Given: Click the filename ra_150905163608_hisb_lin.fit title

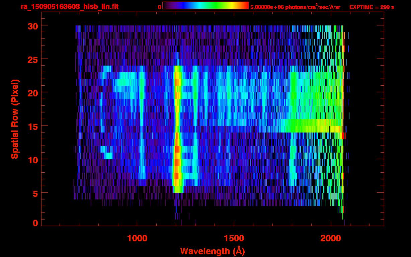Looking at the screenshot, I should click(x=69, y=7).
